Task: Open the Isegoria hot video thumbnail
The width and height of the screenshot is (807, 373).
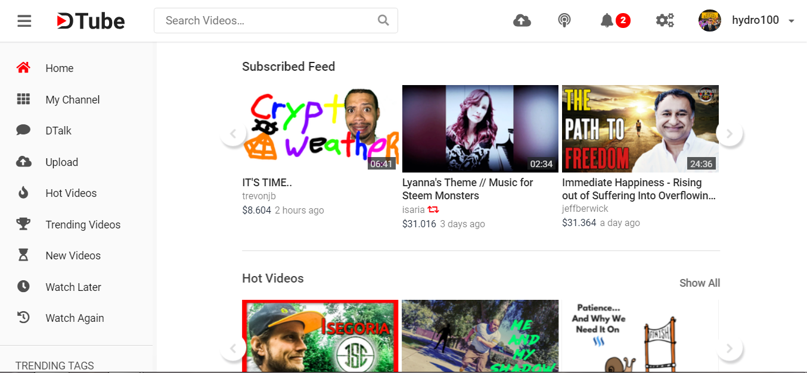Action: click(x=320, y=336)
